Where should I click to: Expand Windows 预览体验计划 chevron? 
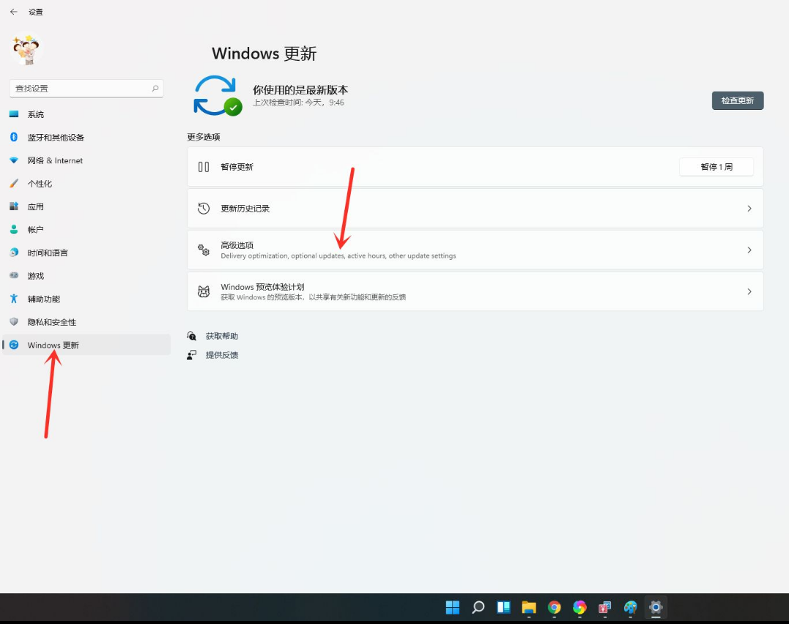click(749, 291)
